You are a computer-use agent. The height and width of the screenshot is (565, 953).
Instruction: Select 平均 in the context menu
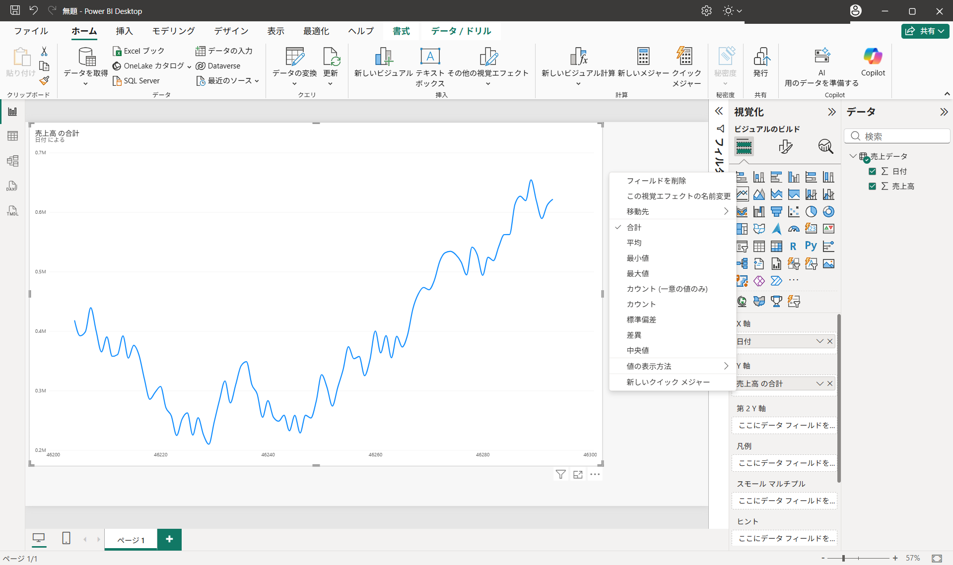click(673, 243)
